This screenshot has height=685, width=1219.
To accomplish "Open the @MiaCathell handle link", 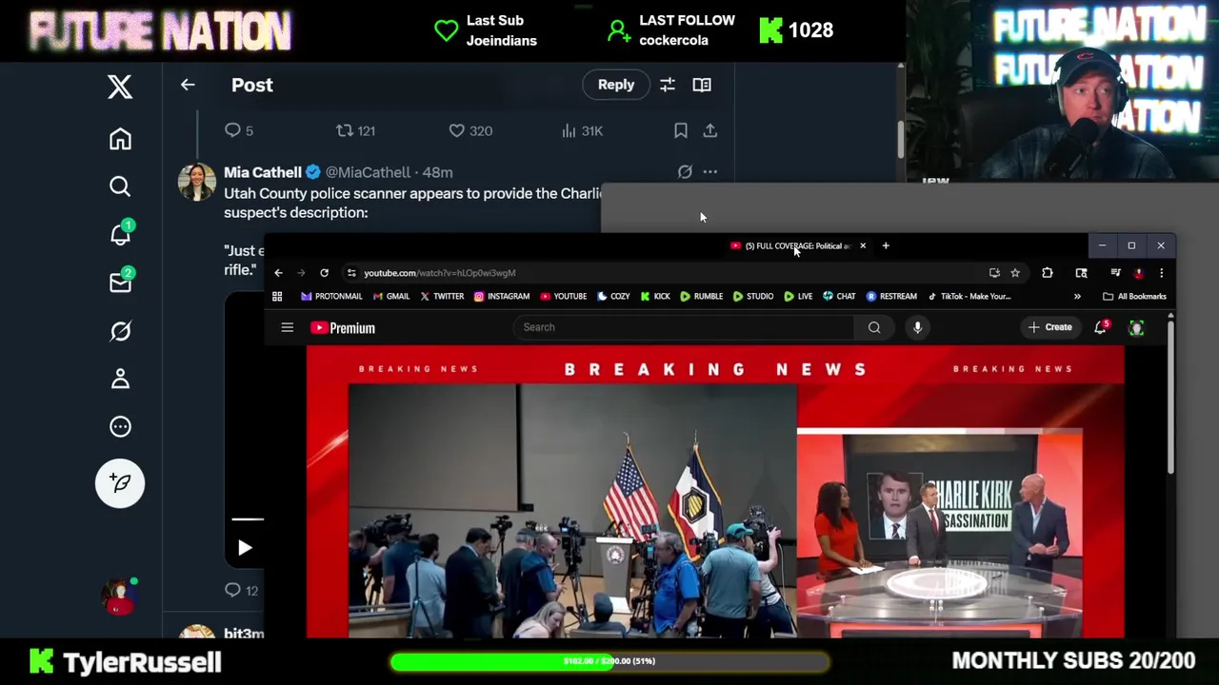I will pos(368,172).
